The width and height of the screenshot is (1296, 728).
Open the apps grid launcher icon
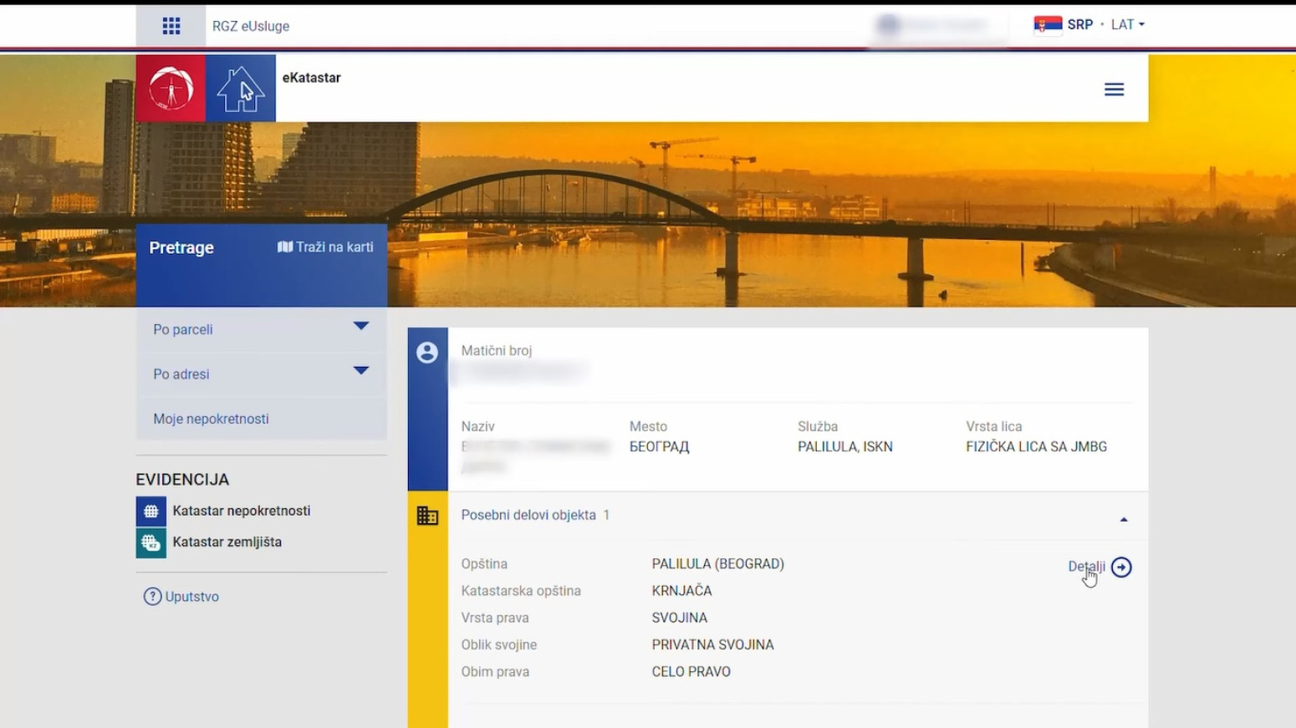point(171,24)
